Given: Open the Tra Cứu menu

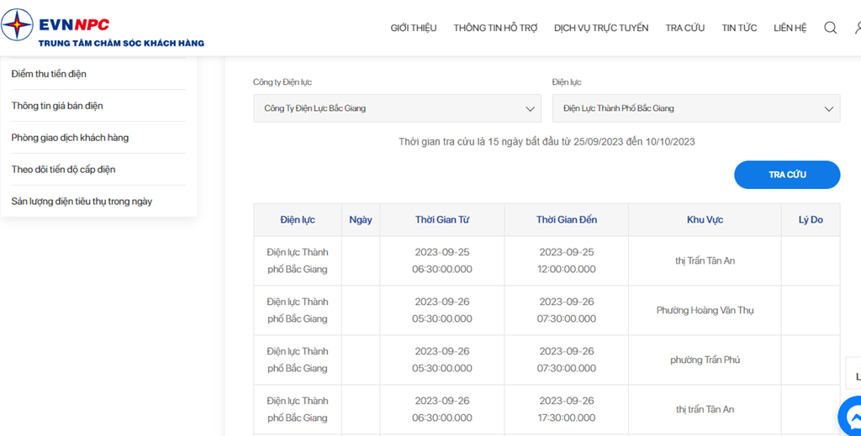Looking at the screenshot, I should [684, 28].
